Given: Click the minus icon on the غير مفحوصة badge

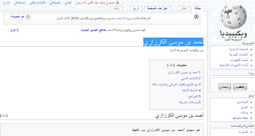Looking at the screenshot, I should (x=28, y=17).
